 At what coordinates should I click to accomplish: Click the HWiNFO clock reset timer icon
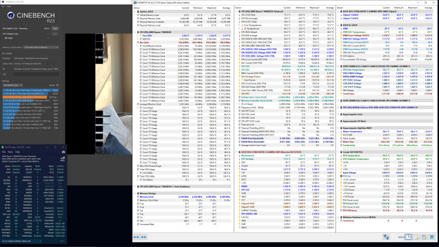[408, 237]
